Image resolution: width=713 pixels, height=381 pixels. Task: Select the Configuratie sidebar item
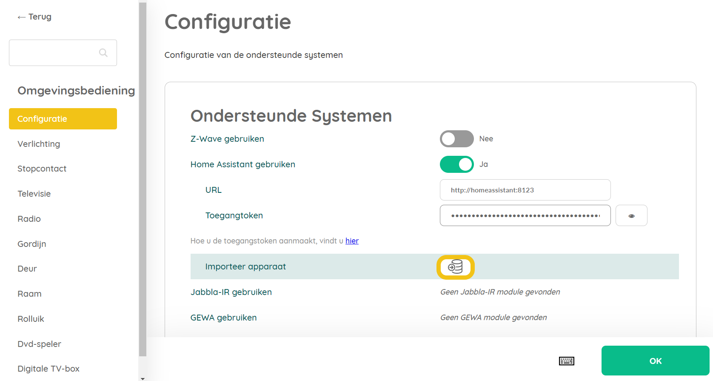pyautogui.click(x=63, y=119)
